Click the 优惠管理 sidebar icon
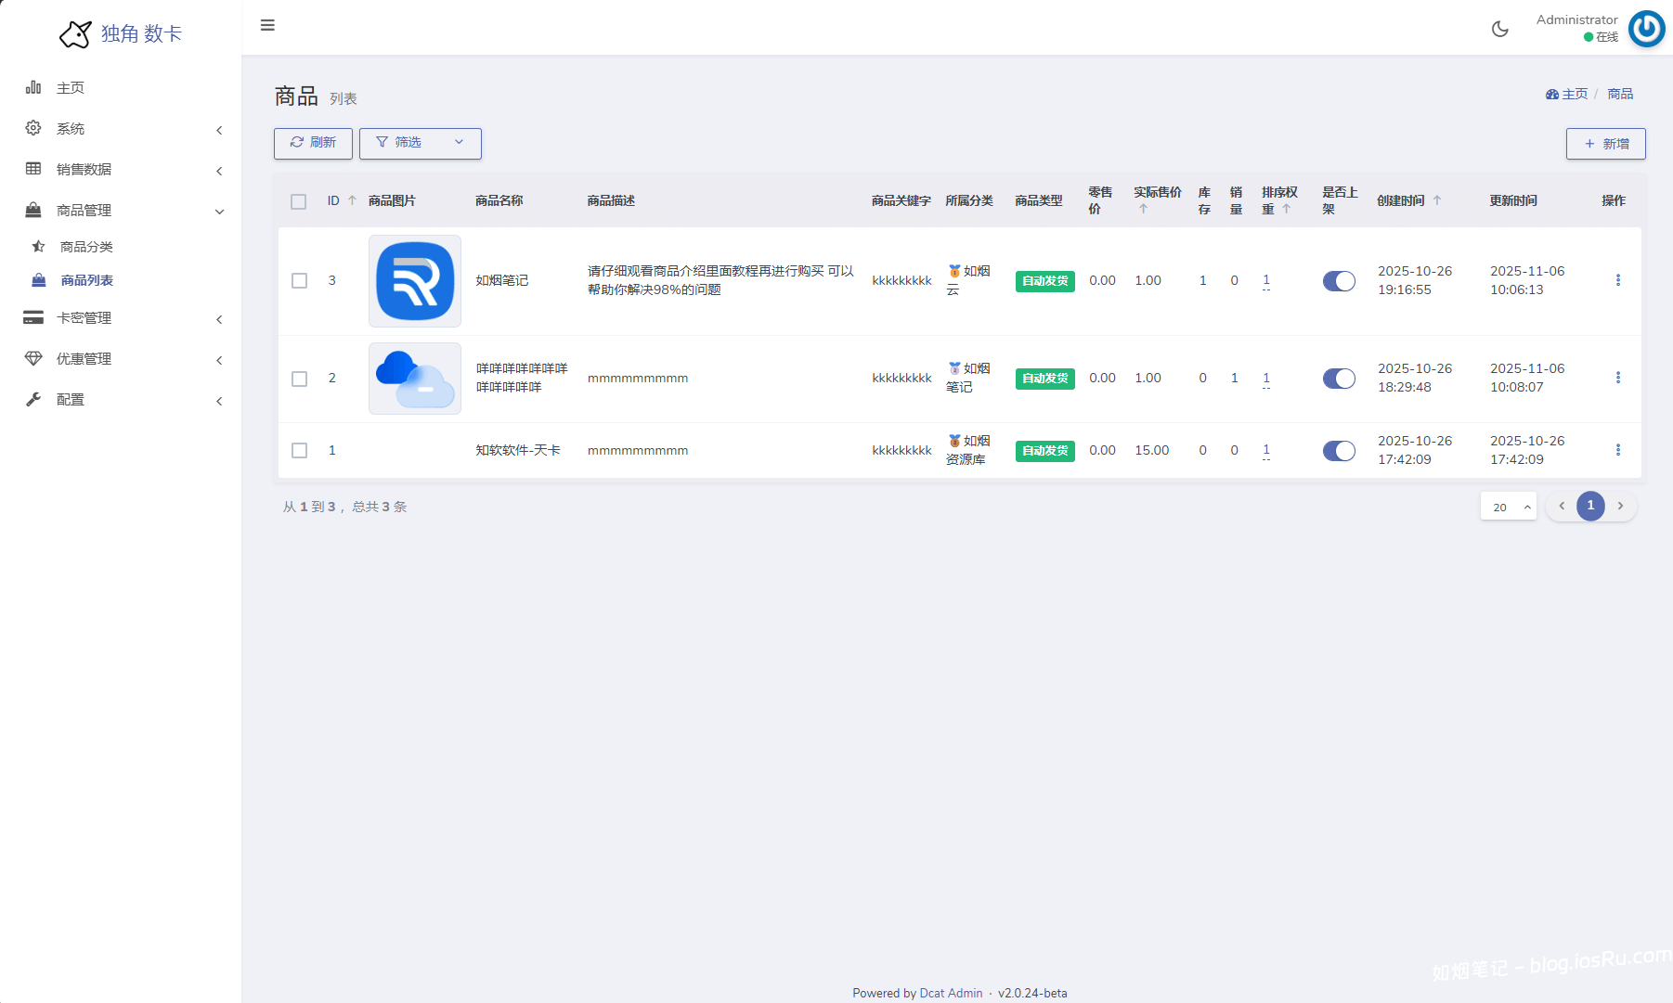 [x=33, y=358]
